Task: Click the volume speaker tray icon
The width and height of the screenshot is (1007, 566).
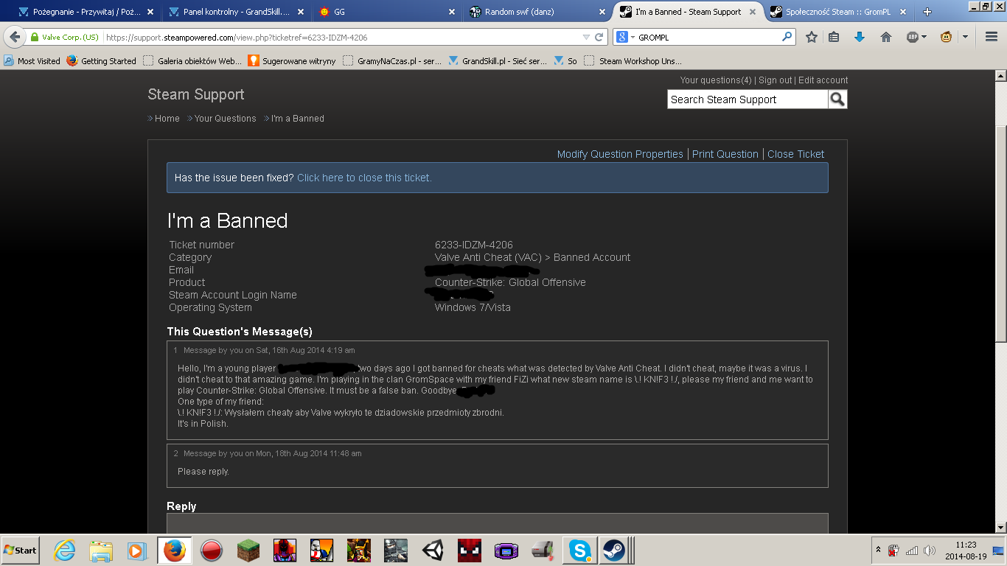Action: pyautogui.click(x=929, y=550)
